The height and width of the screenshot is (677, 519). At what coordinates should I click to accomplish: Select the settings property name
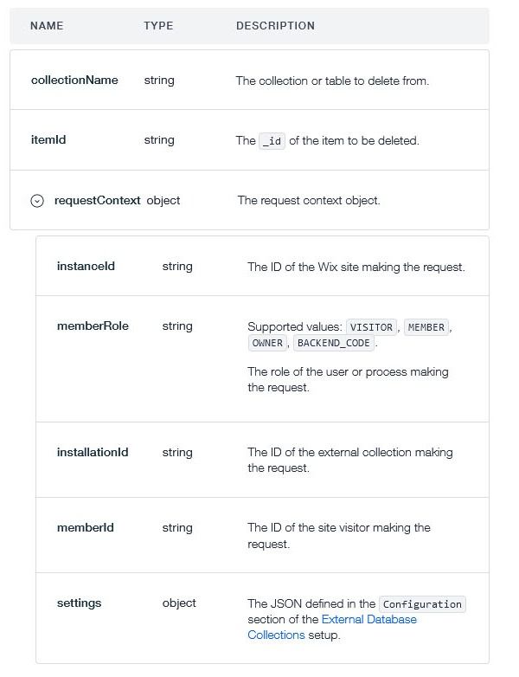pyautogui.click(x=79, y=603)
